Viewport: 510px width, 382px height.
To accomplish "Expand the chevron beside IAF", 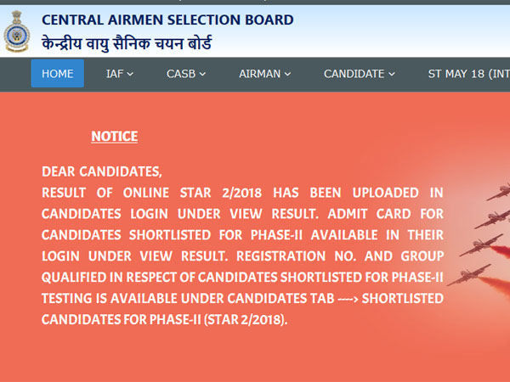I will (x=130, y=75).
